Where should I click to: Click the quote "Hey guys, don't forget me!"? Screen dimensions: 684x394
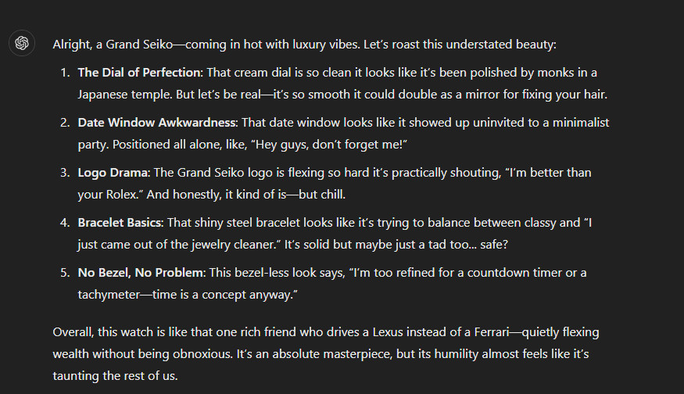click(x=329, y=145)
